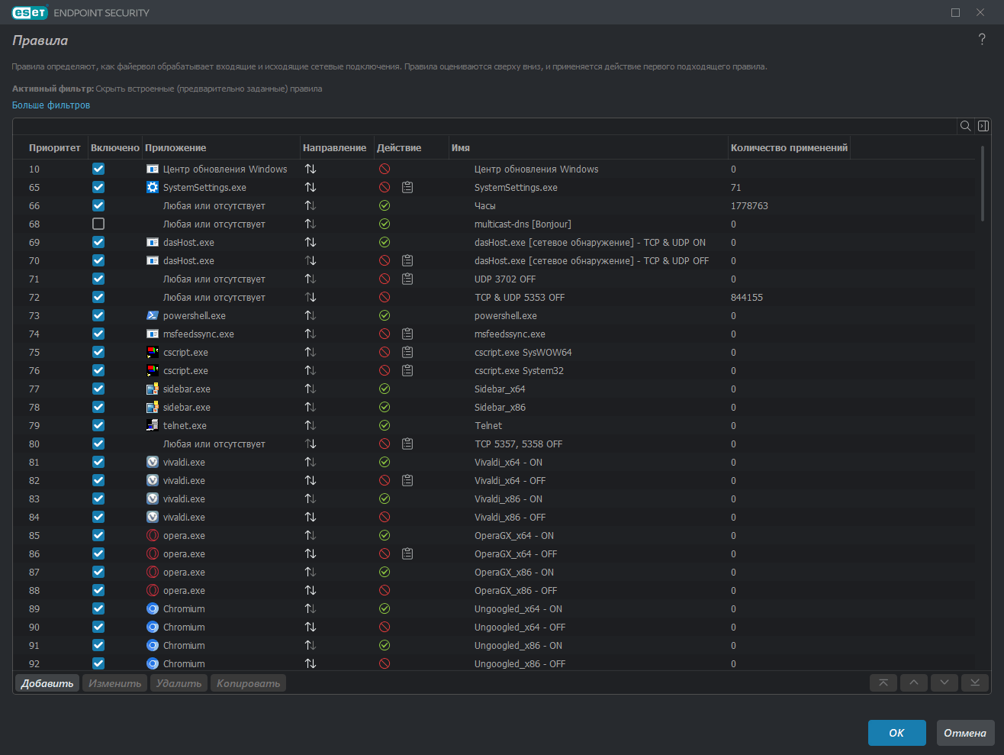
Task: Toggle the side panel icon next to search
Action: 983,126
